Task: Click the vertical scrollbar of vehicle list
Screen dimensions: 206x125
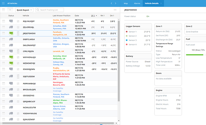Action: pyautogui.click(x=119, y=61)
